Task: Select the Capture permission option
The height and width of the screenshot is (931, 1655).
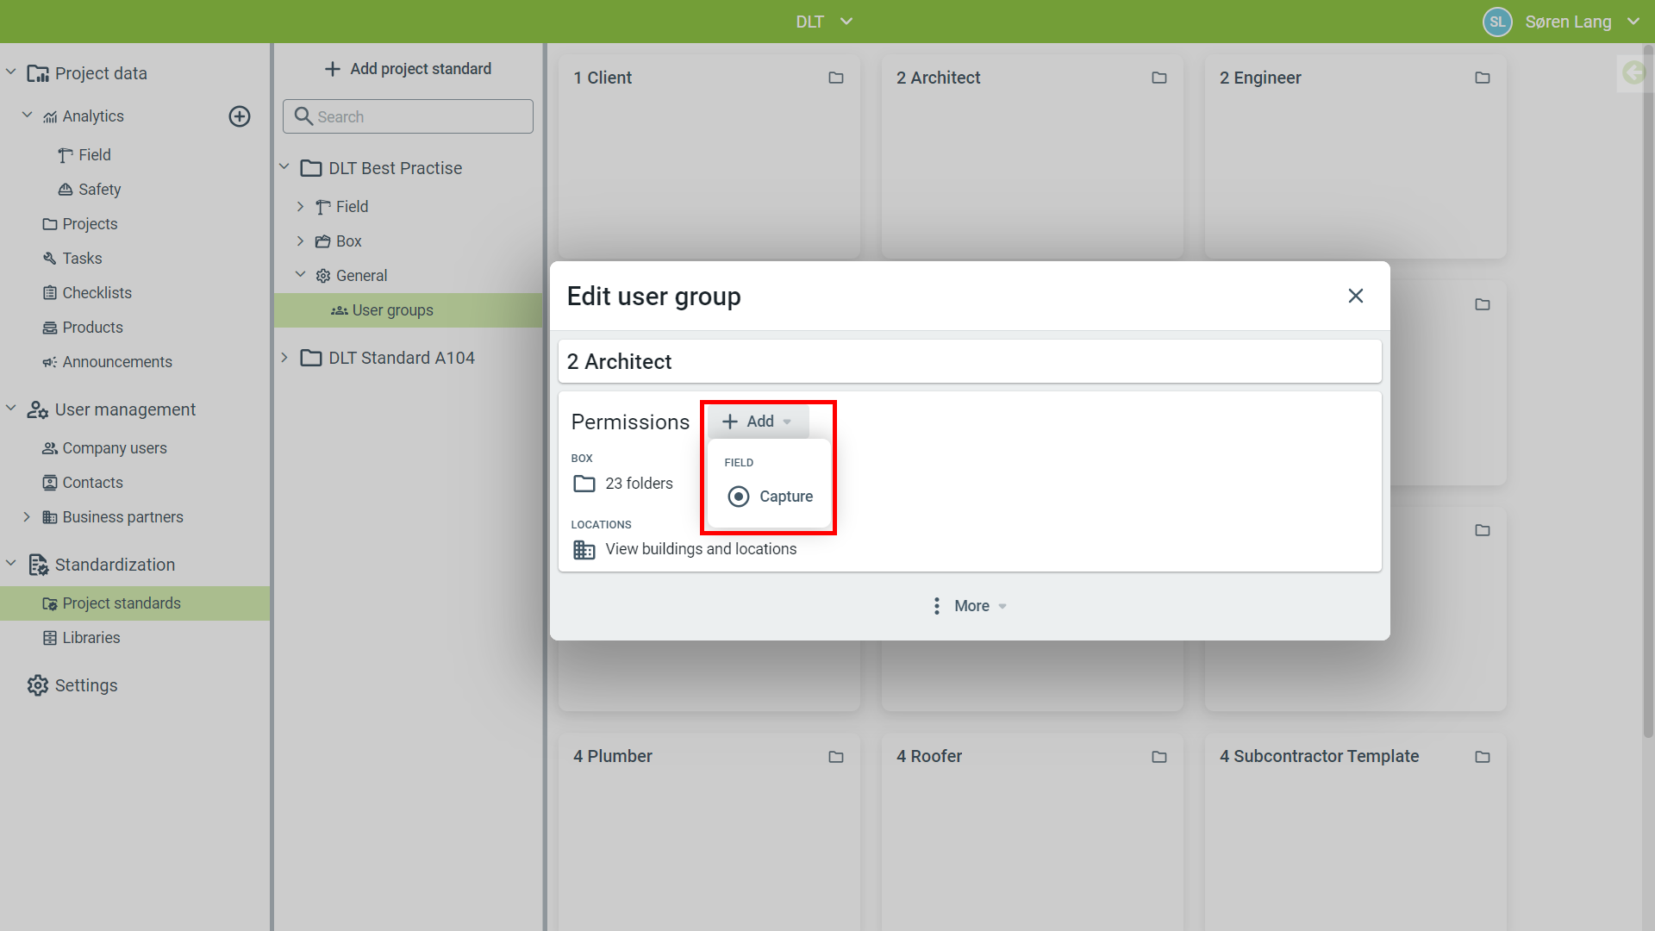Action: click(x=770, y=497)
